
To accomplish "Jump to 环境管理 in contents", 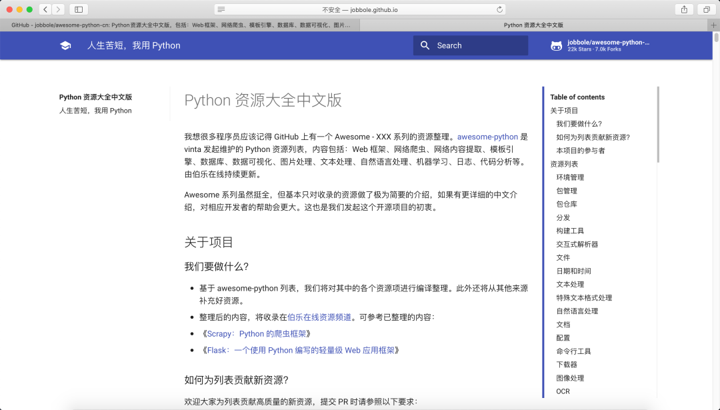I will [570, 177].
